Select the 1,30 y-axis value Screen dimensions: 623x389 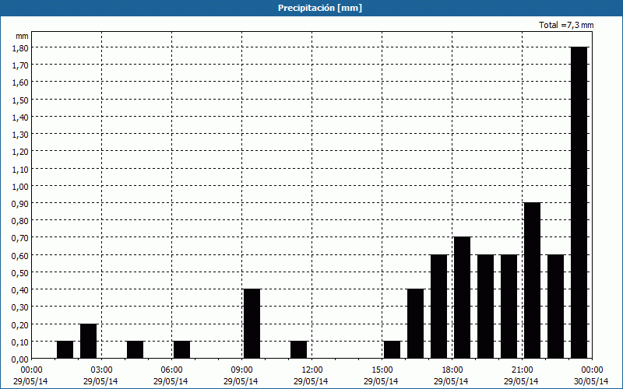pos(20,134)
